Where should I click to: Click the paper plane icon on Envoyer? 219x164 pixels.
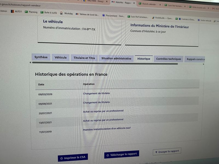(x=156, y=152)
